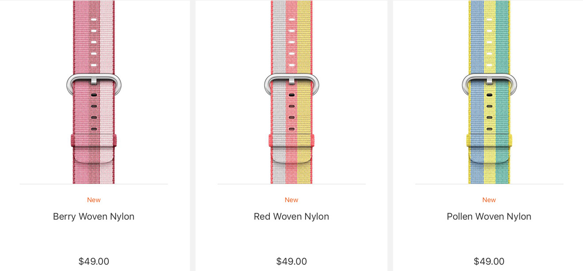This screenshot has width=583, height=271.
Task: Click the Pollen Woven Nylon product title
Action: click(489, 216)
